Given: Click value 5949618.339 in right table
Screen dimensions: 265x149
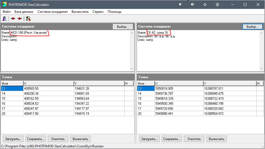Looking at the screenshot, I should (x=164, y=99).
